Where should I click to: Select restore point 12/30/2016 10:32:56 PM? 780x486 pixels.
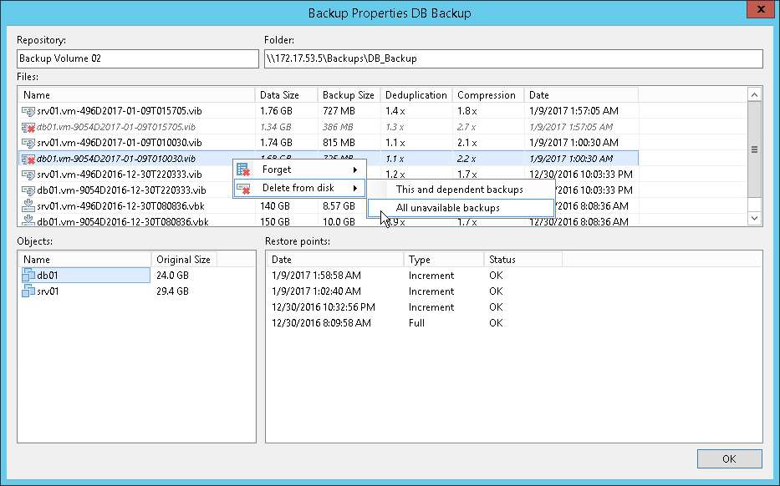[324, 307]
